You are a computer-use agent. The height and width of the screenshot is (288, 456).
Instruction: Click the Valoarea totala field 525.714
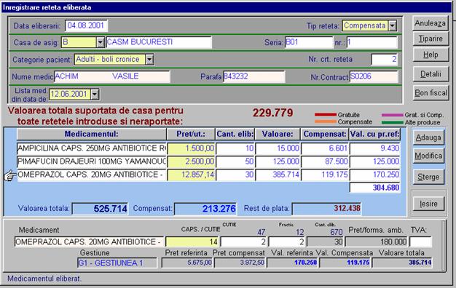coord(100,209)
